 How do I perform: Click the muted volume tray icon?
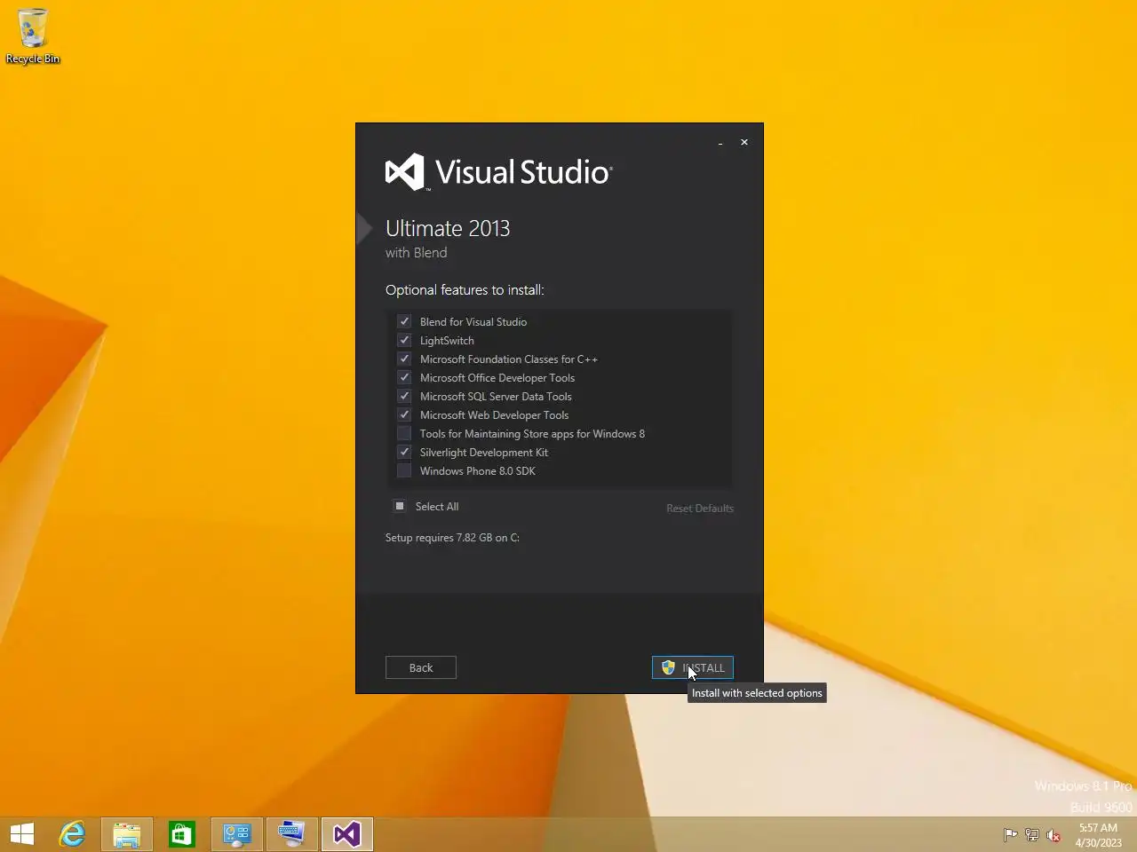coord(1054,834)
